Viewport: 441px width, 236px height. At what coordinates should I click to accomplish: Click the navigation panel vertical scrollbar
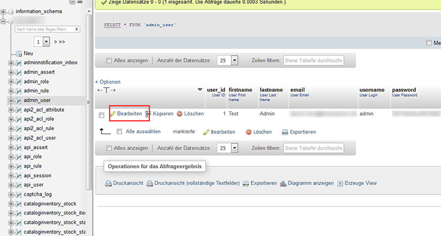pos(89,102)
